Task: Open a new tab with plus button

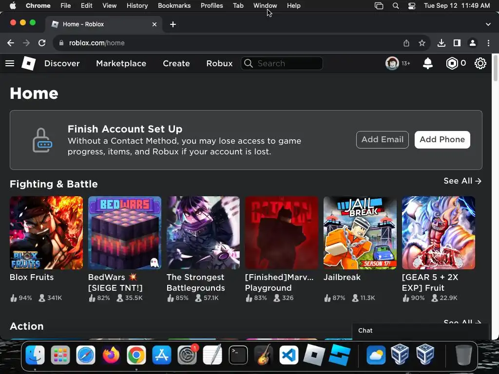Action: coord(173,24)
